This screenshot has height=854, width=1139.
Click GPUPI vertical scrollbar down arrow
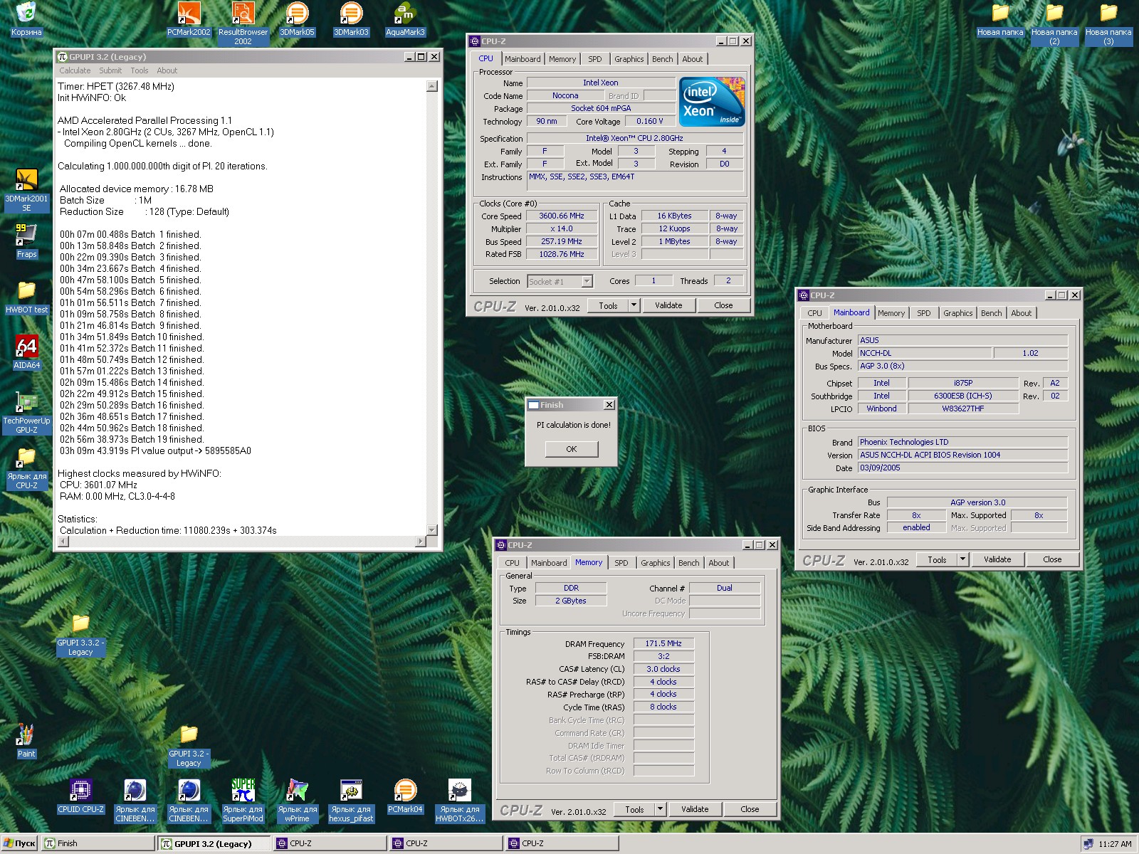coord(432,529)
